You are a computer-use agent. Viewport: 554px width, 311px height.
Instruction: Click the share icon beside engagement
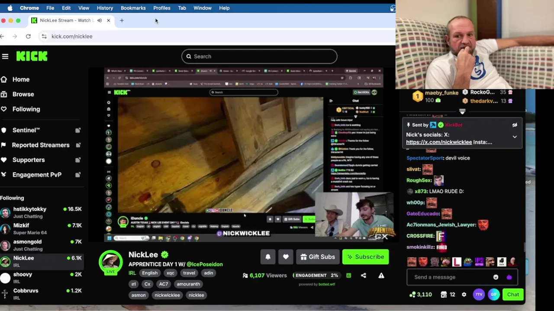tap(364, 275)
